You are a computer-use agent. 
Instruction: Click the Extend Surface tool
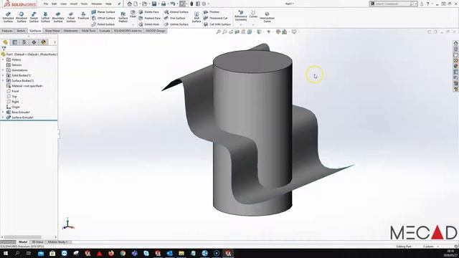(x=176, y=12)
